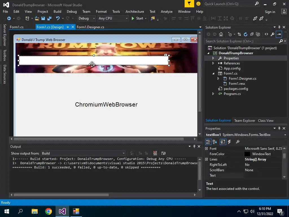The width and height of the screenshot is (289, 217).
Task: Select packages.config in Solution Explorer
Action: coord(236,89)
